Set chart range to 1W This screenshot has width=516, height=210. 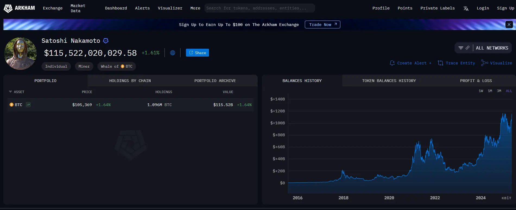[481, 91]
